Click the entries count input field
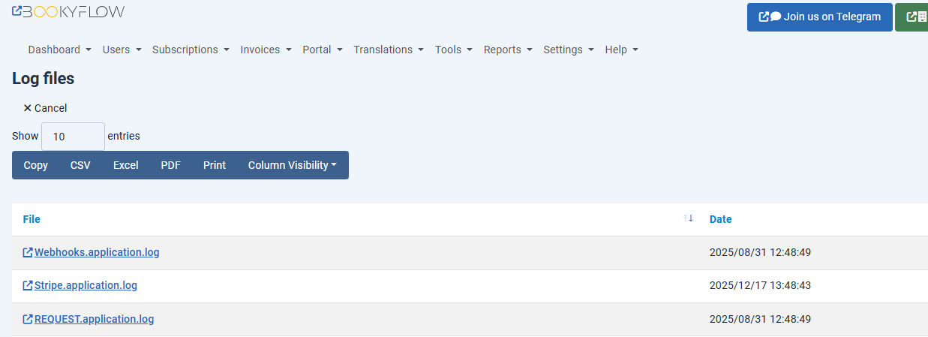The height and width of the screenshot is (337, 928). pos(73,137)
